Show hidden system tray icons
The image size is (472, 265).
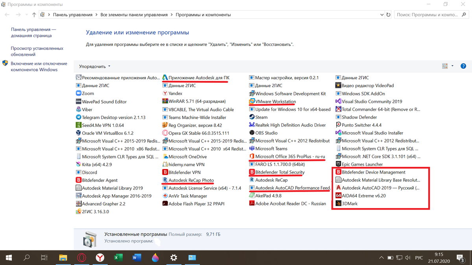(381, 258)
